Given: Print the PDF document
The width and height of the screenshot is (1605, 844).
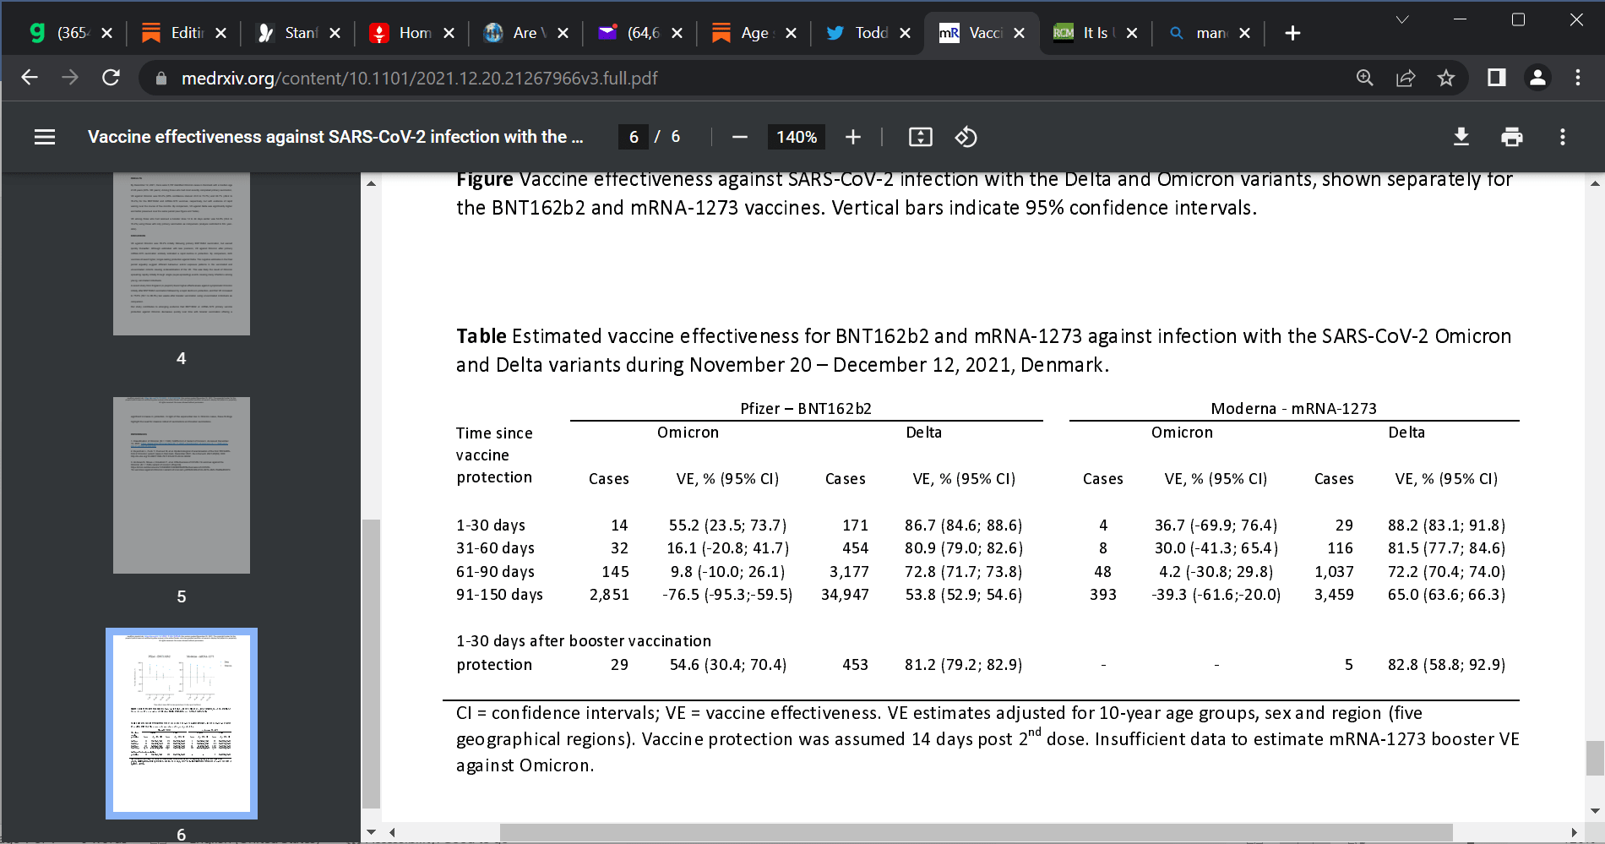Looking at the screenshot, I should 1512,137.
